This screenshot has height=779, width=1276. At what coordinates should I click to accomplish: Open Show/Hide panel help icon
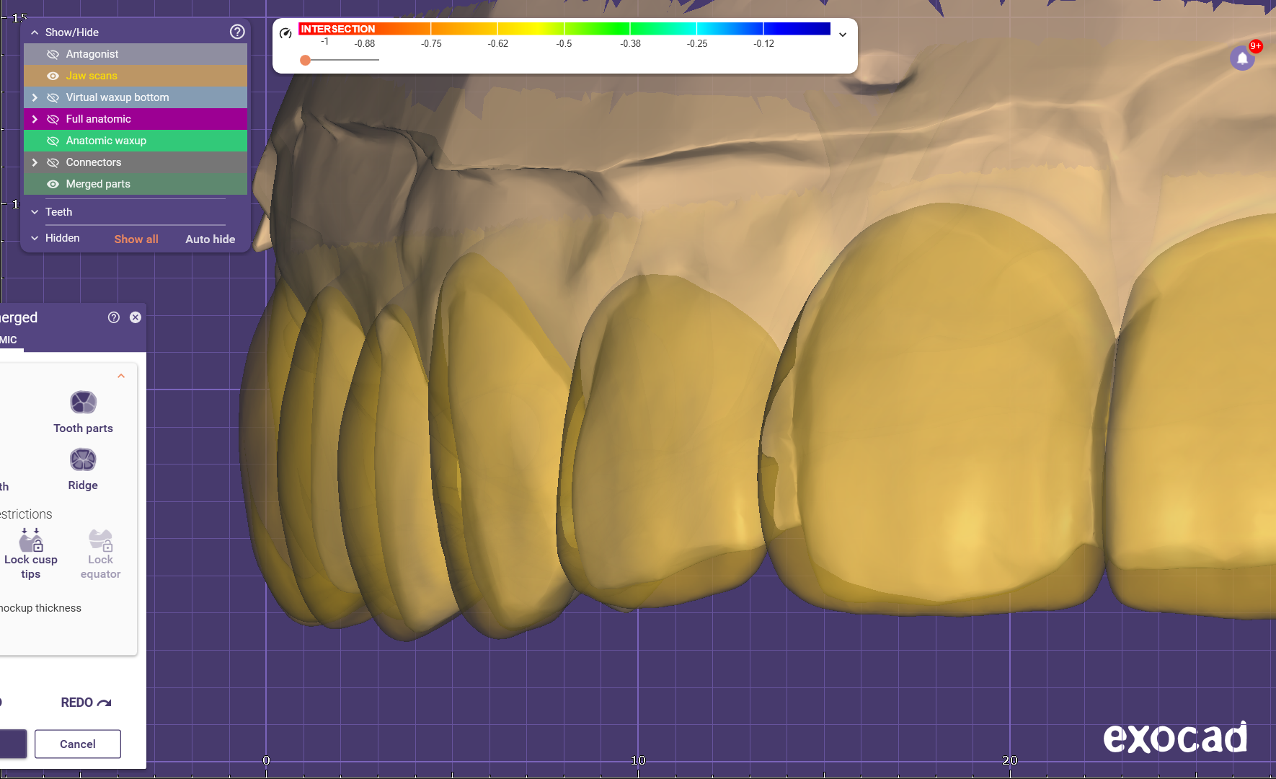coord(237,32)
